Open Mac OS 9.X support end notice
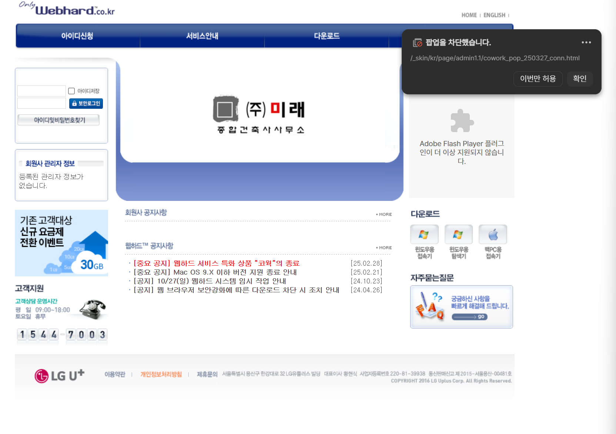Image resolution: width=616 pixels, height=434 pixels. 215,272
